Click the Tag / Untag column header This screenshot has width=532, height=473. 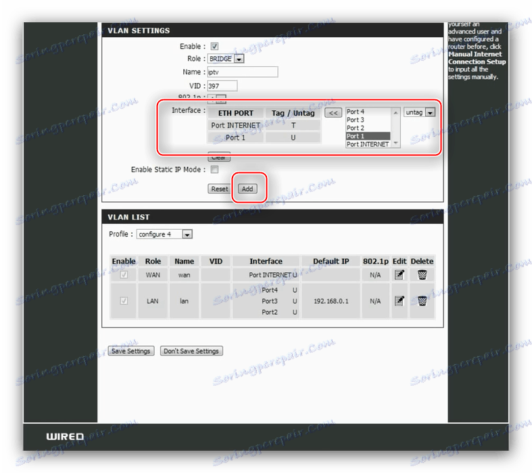293,113
